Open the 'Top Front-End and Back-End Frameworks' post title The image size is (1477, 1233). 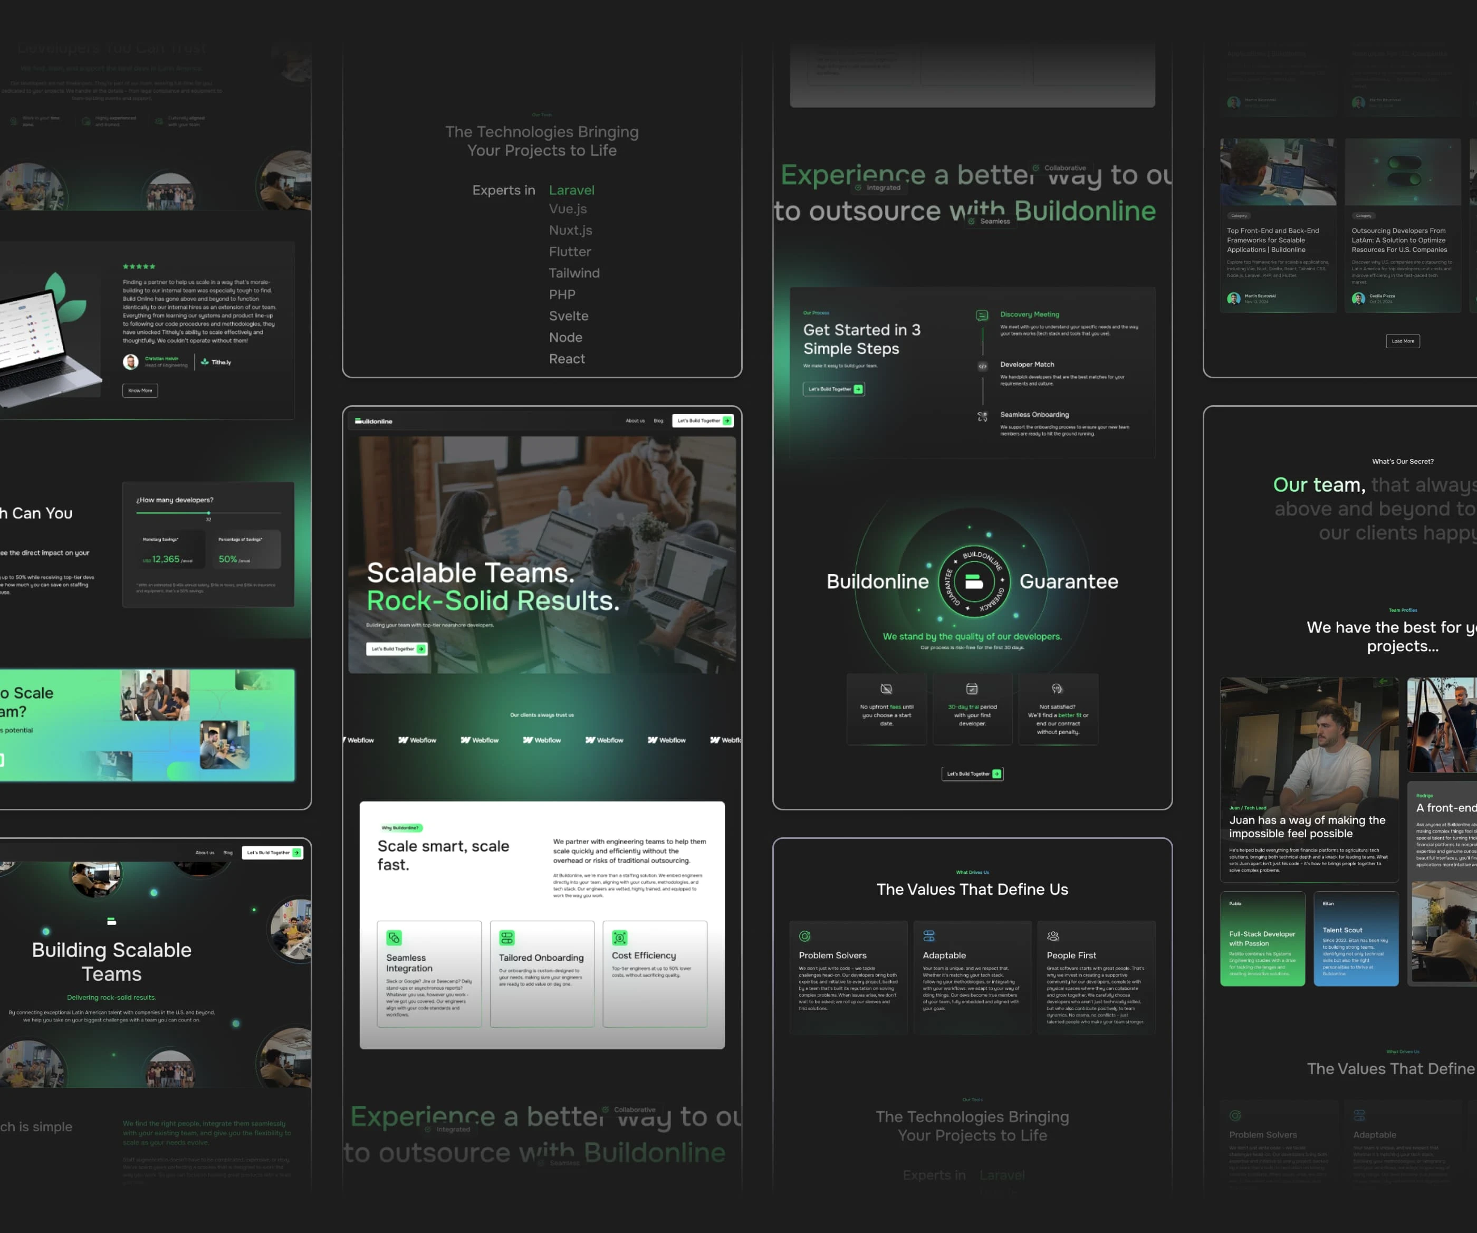click(1273, 240)
